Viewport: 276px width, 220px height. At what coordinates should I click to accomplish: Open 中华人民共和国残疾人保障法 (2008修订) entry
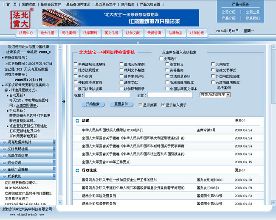[x=113, y=130]
